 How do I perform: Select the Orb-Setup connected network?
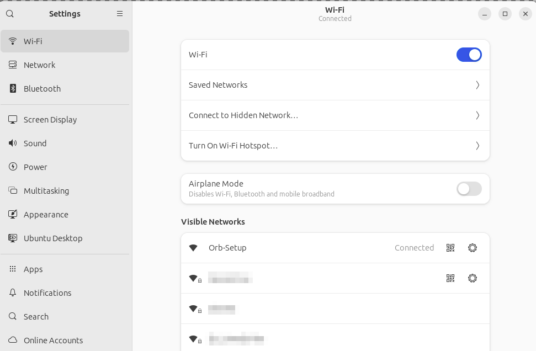tap(335, 248)
